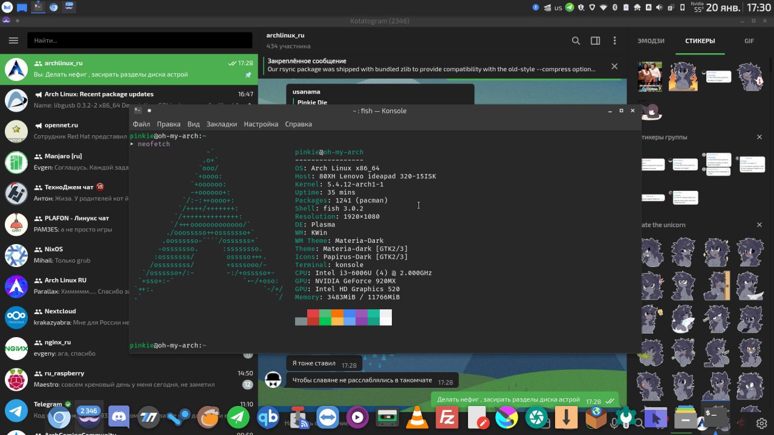The width and height of the screenshot is (774, 435).
Task: Open Arch Linux: Recent package updates channel
Action: (x=129, y=100)
